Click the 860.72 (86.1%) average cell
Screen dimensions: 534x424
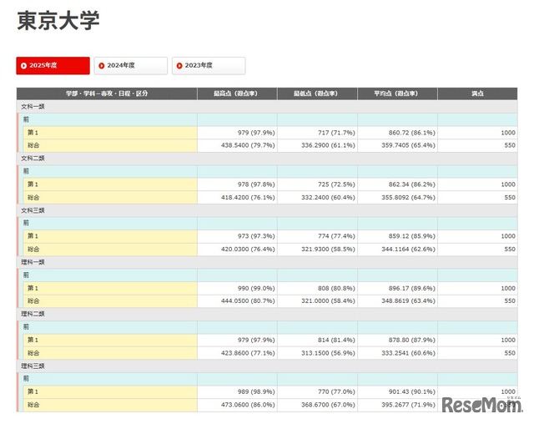tap(397, 133)
